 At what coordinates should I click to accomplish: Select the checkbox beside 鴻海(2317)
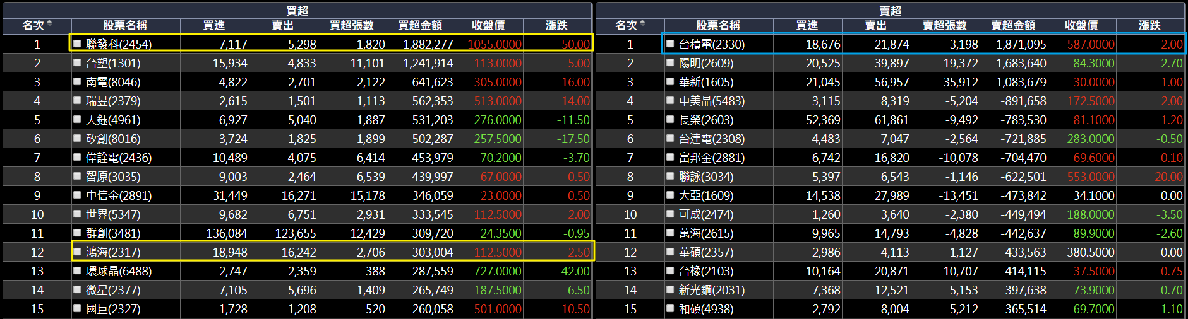(77, 252)
